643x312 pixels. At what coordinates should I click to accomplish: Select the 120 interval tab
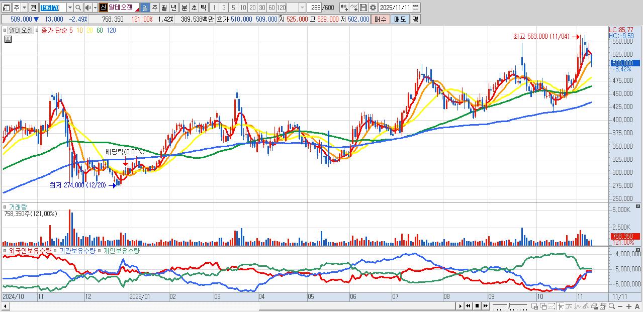[281, 8]
